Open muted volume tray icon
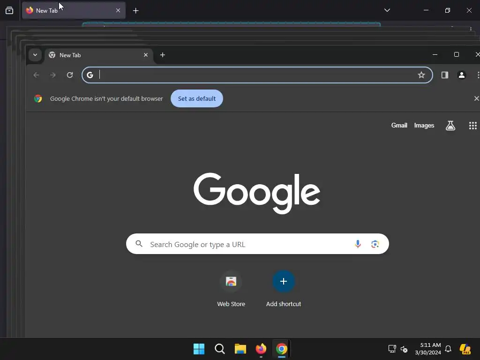The image size is (480, 360). [404, 349]
